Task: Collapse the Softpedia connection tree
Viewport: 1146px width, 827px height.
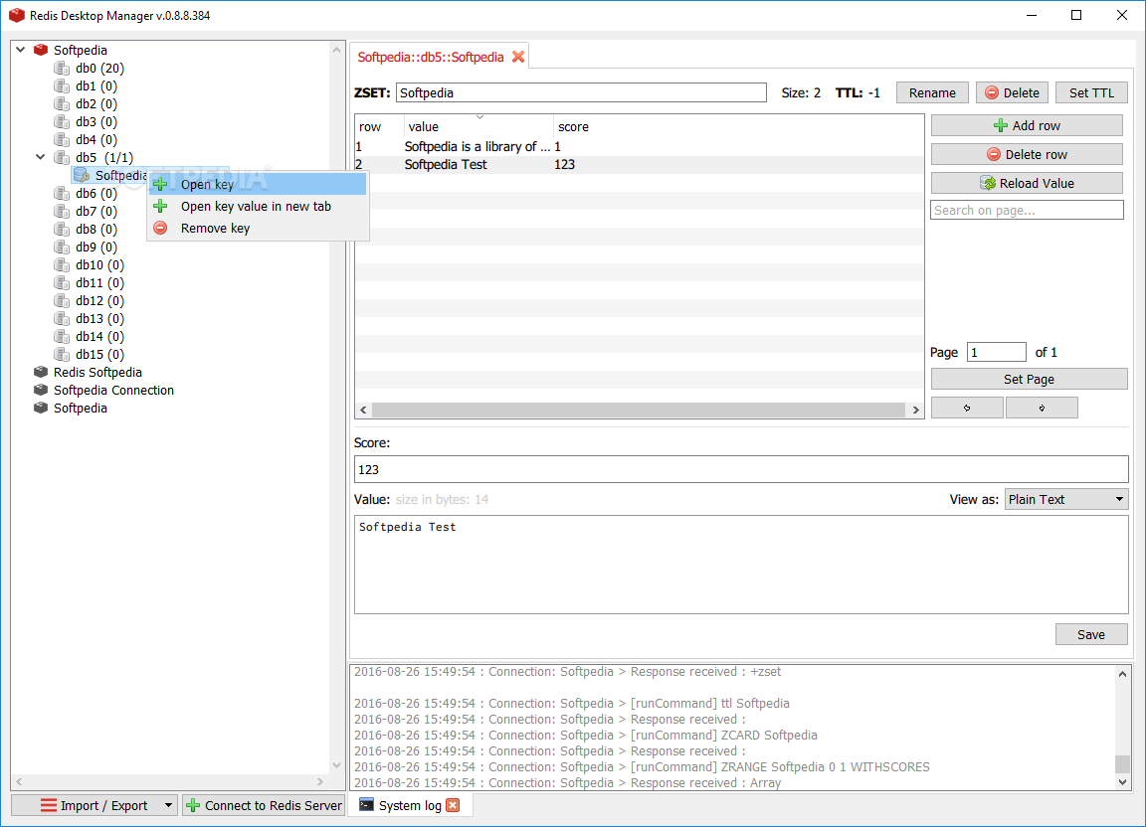Action: pos(21,50)
